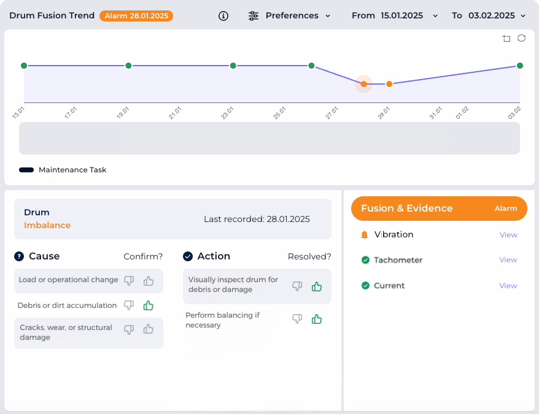
Task: Click the Current green check icon
Action: pyautogui.click(x=365, y=285)
